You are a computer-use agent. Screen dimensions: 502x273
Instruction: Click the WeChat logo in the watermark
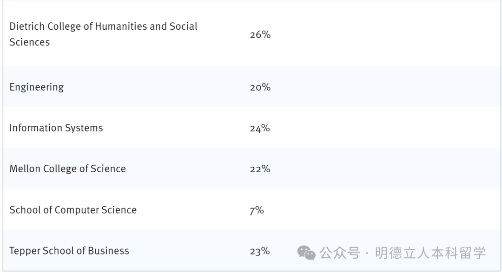tap(306, 253)
